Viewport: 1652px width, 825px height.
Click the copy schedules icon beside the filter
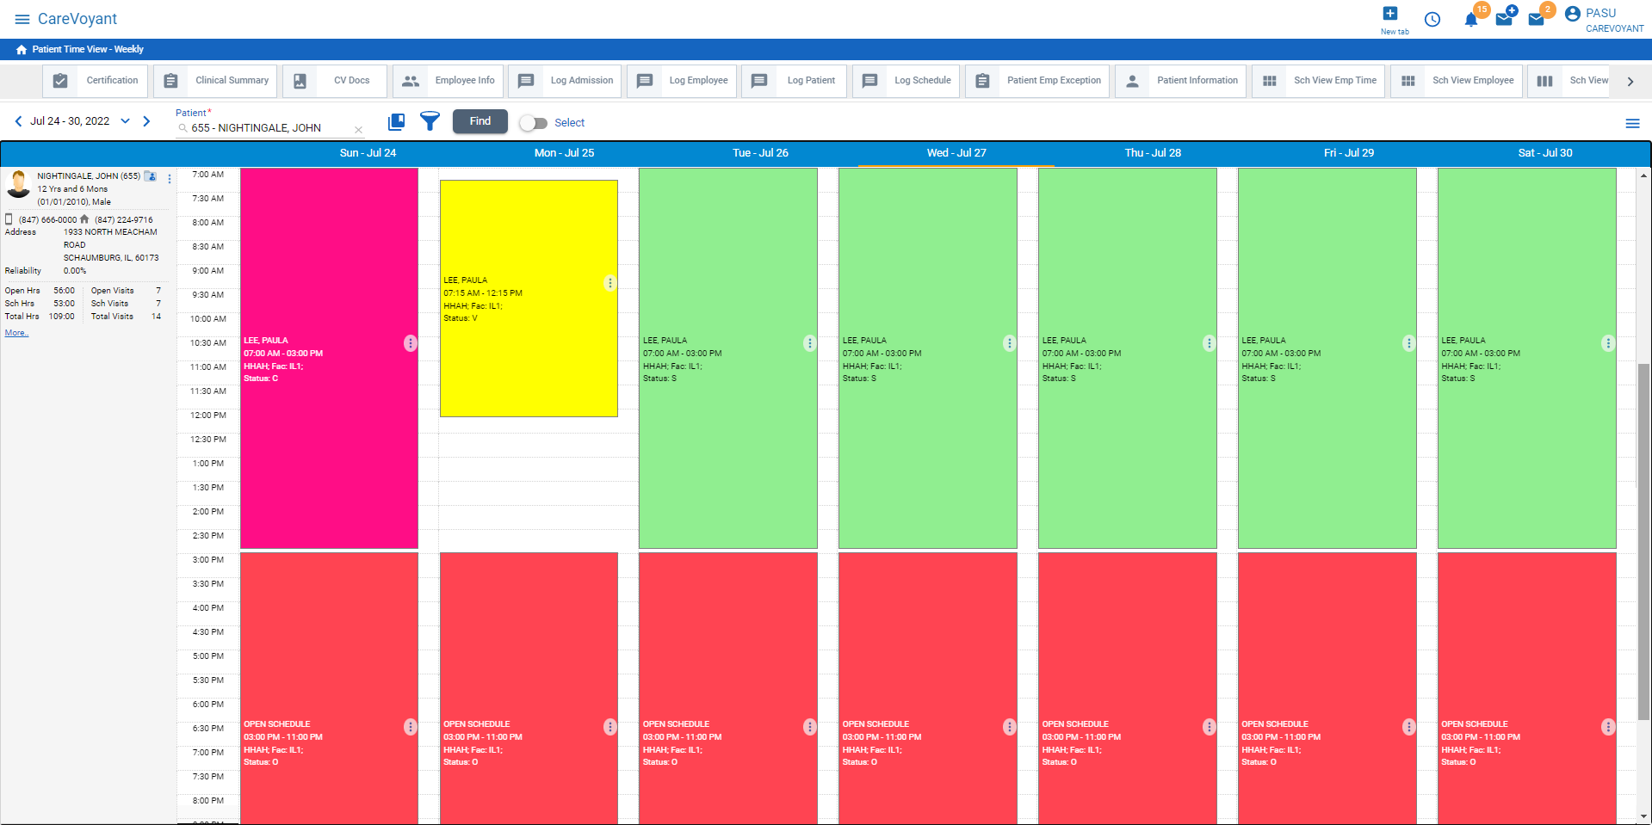click(396, 121)
